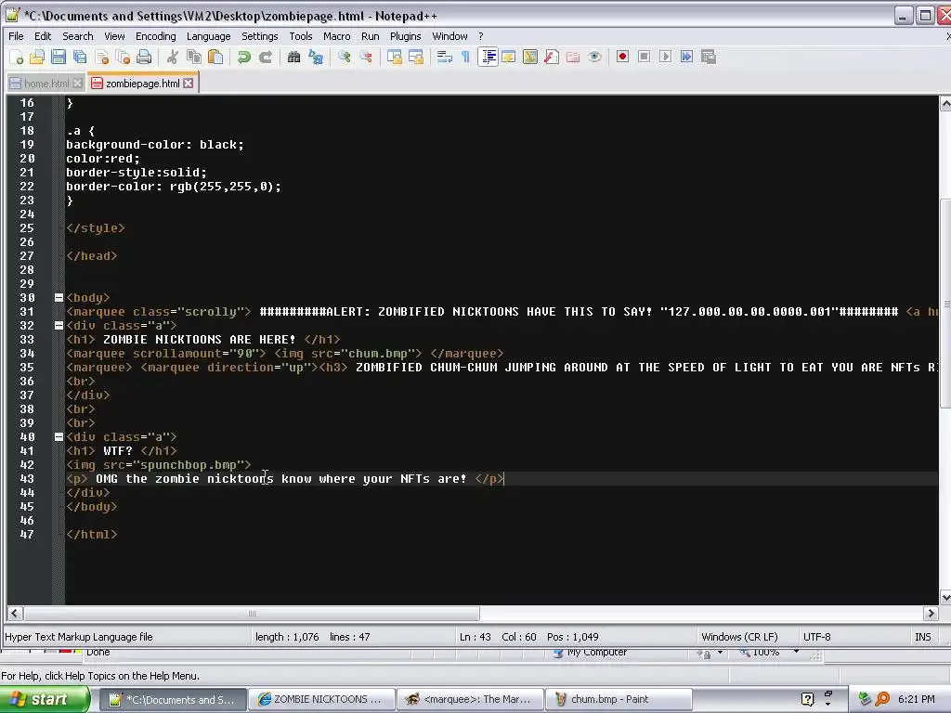Toggle the Monitoring eye icon
This screenshot has width=951, height=713.
tap(594, 57)
